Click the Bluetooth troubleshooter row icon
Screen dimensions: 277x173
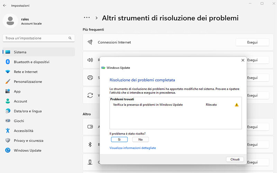tap(90, 144)
